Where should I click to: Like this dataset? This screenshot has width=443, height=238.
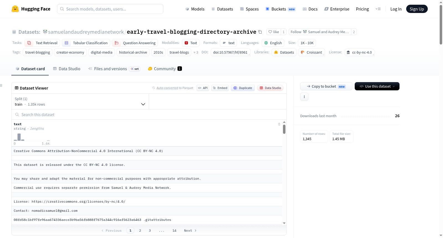(274, 32)
